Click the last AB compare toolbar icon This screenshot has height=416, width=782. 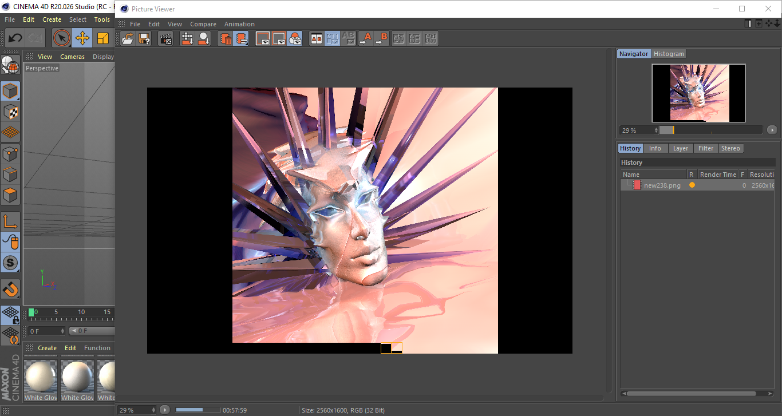(431, 38)
